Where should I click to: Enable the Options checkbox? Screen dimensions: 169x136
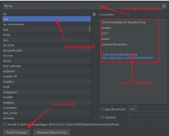[x=102, y=117]
